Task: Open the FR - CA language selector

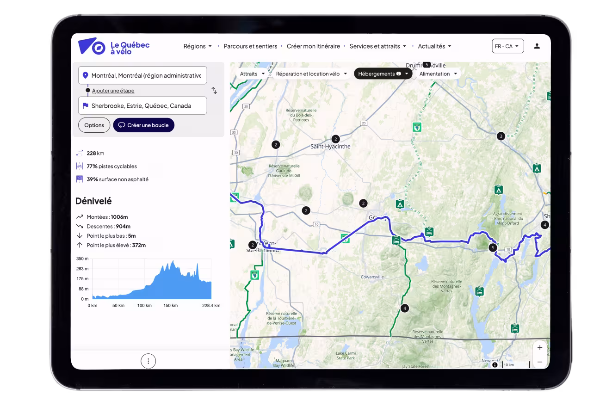Action: (507, 46)
